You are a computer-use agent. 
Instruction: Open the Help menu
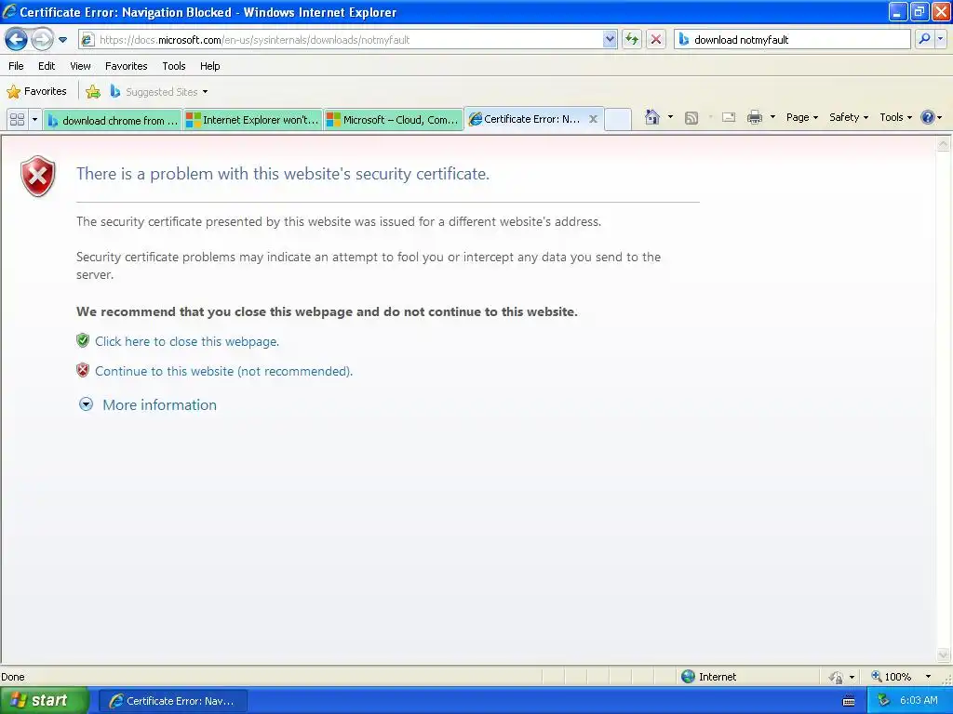tap(209, 66)
